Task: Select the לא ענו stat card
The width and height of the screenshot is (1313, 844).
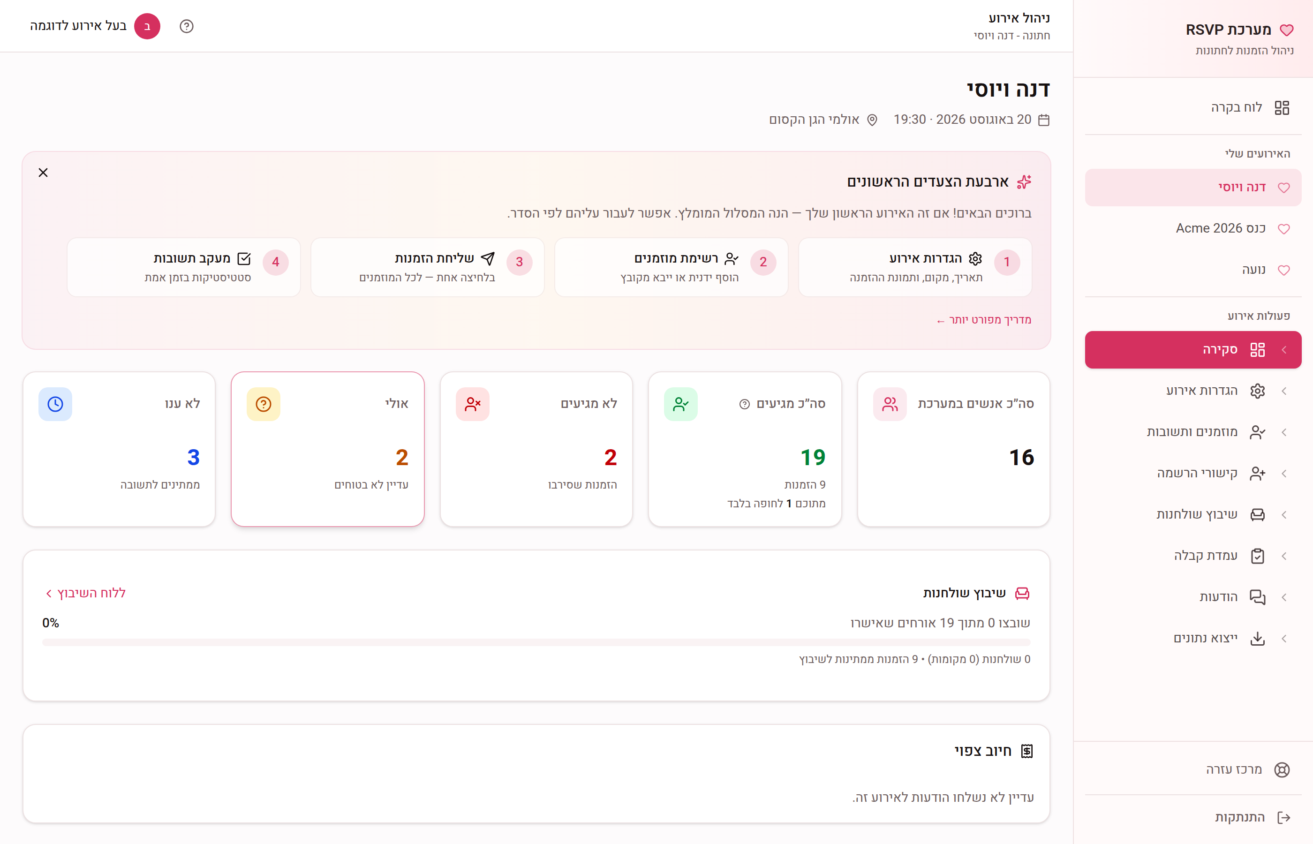Action: pyautogui.click(x=119, y=449)
